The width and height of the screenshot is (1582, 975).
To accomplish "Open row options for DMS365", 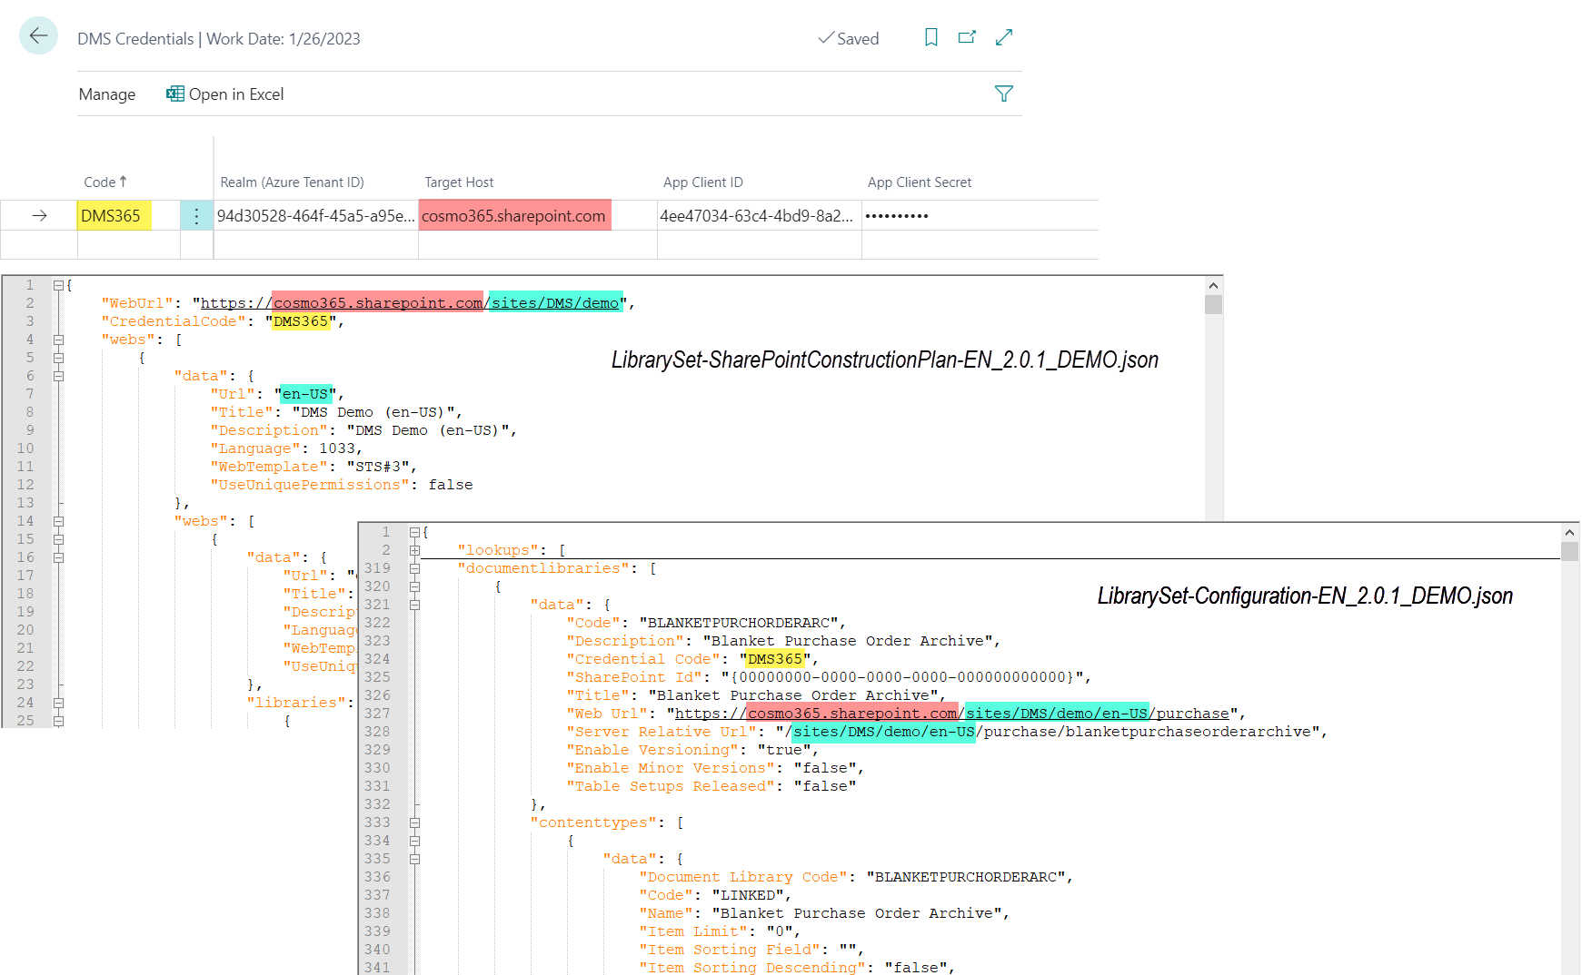I will tap(196, 216).
